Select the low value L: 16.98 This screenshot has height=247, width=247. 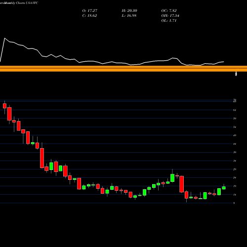point(129,16)
